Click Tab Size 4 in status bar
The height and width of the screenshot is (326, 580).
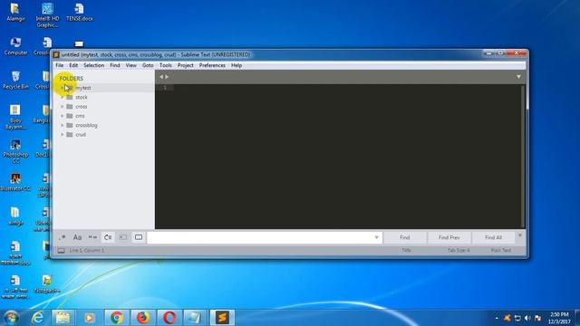click(x=459, y=251)
